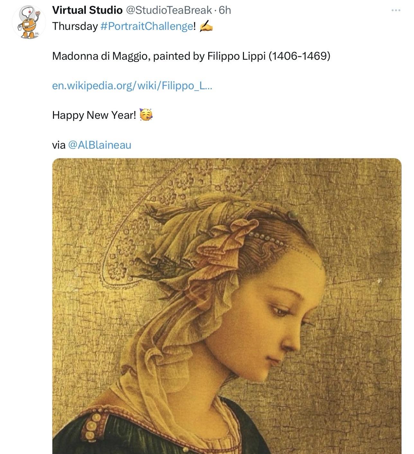Open the #PortraitChallenge hashtag

point(147,26)
